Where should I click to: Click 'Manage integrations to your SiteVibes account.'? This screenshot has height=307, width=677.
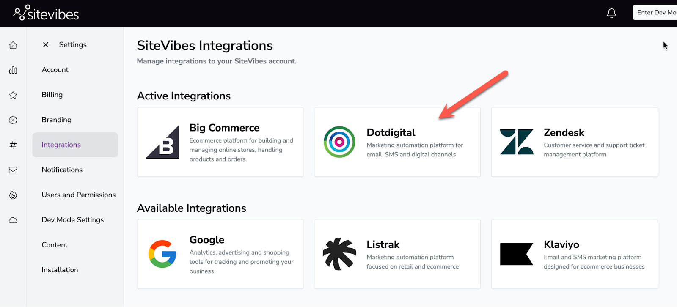pyautogui.click(x=217, y=61)
